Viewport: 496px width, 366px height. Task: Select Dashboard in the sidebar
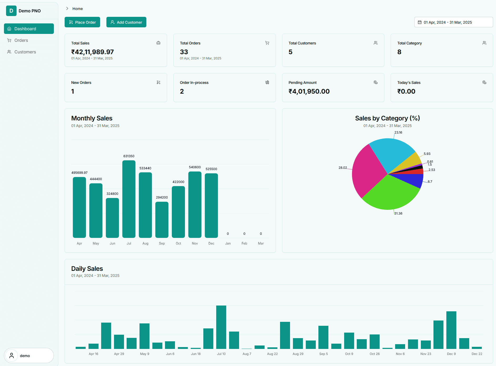[29, 29]
